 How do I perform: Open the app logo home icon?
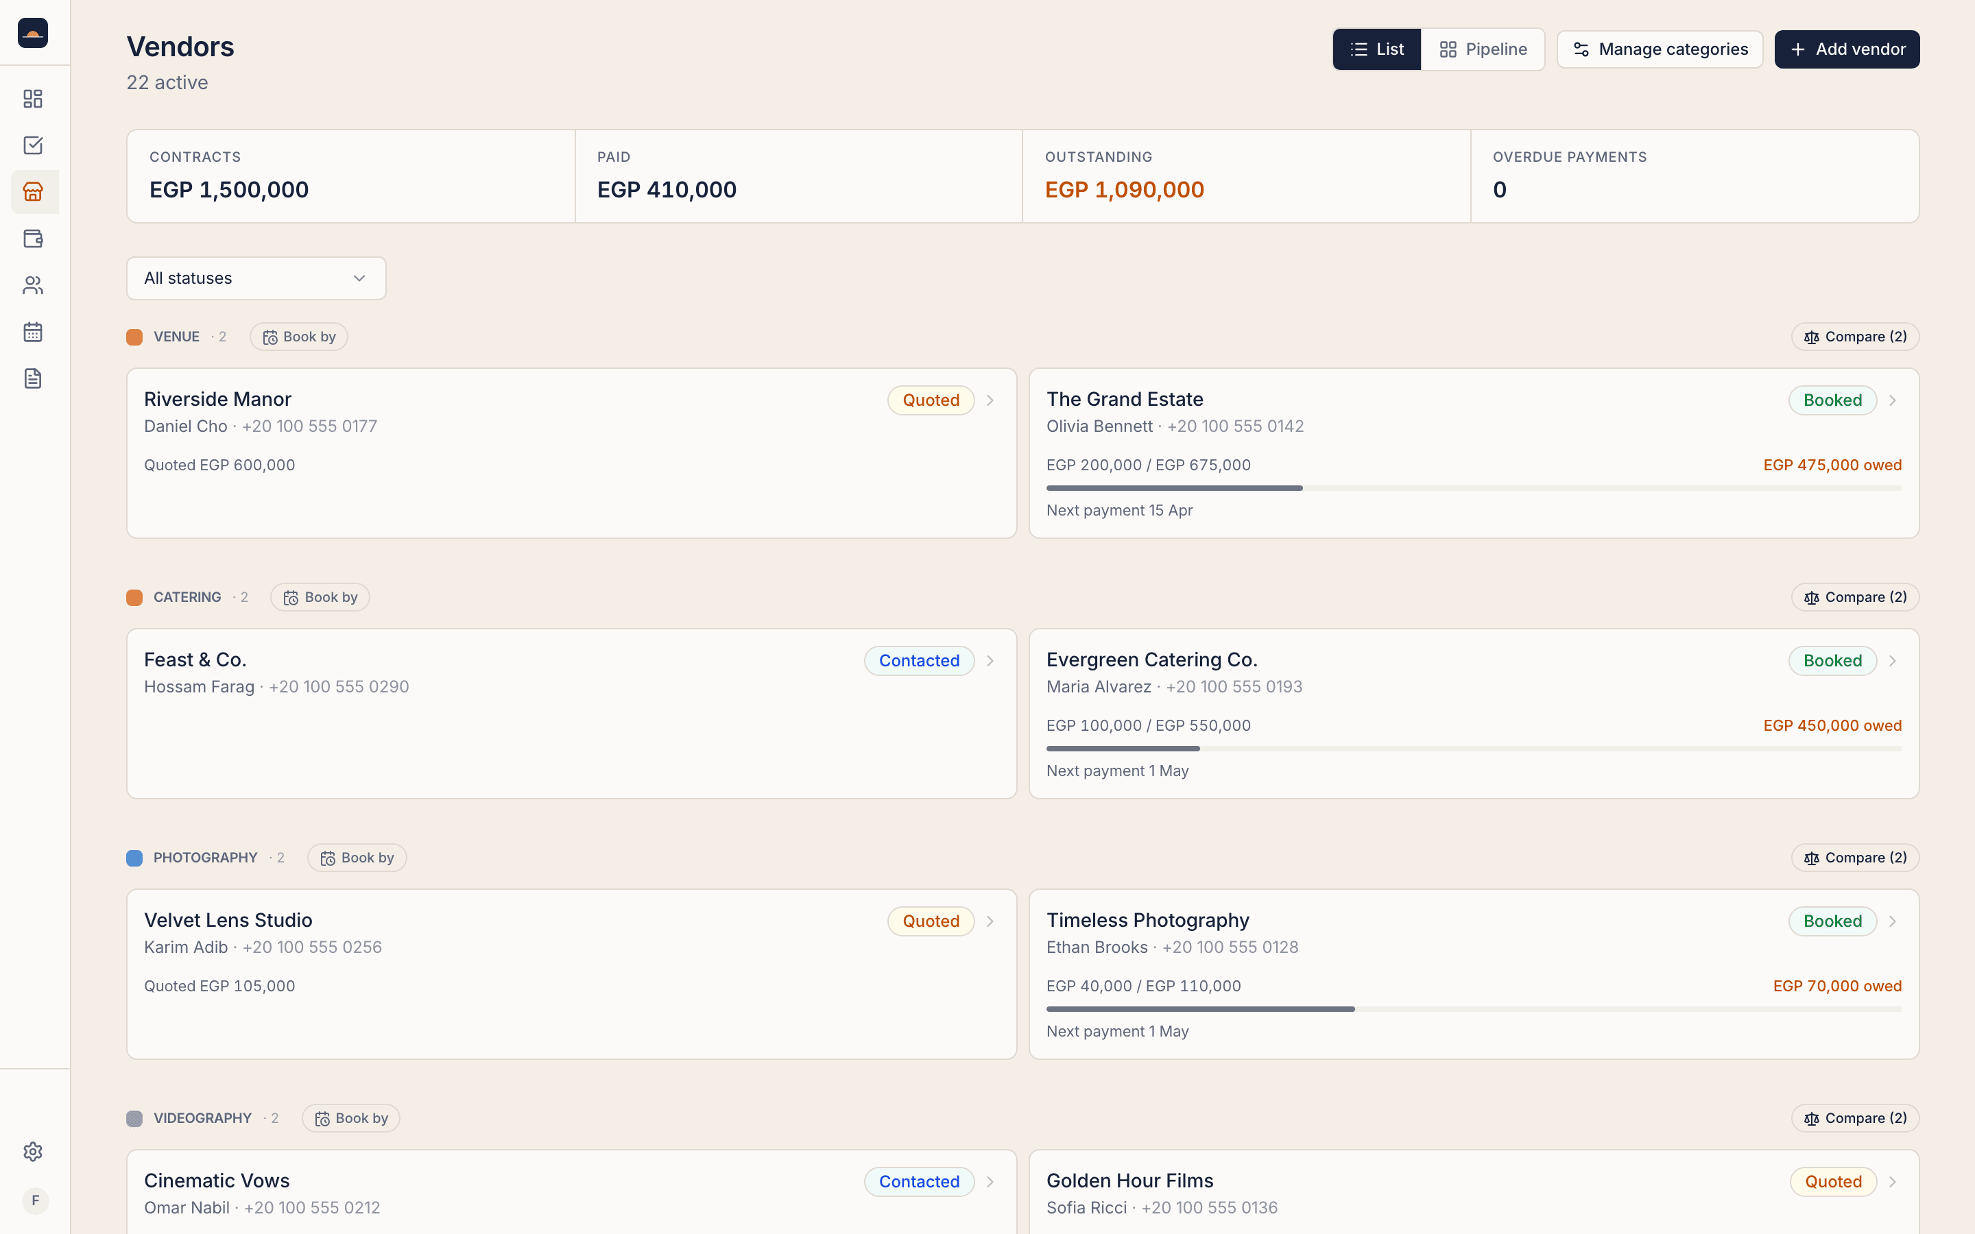tap(33, 33)
